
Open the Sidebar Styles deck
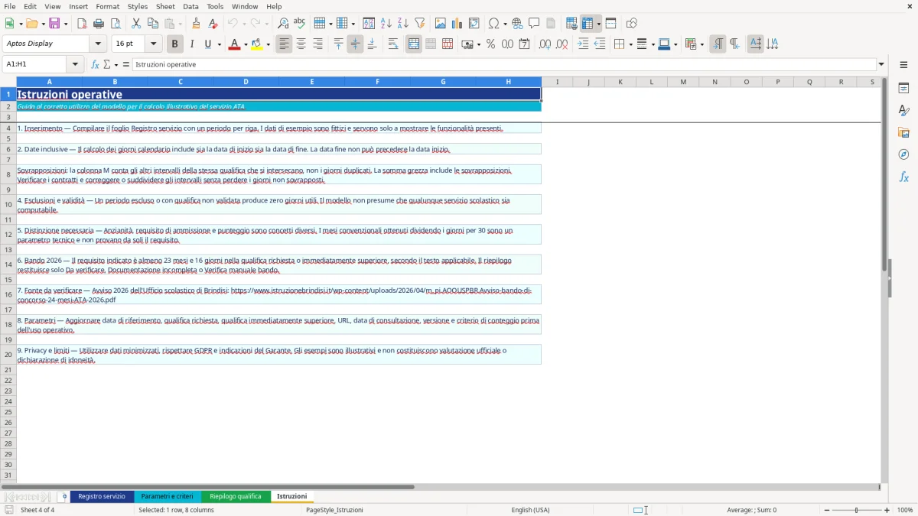point(903,111)
